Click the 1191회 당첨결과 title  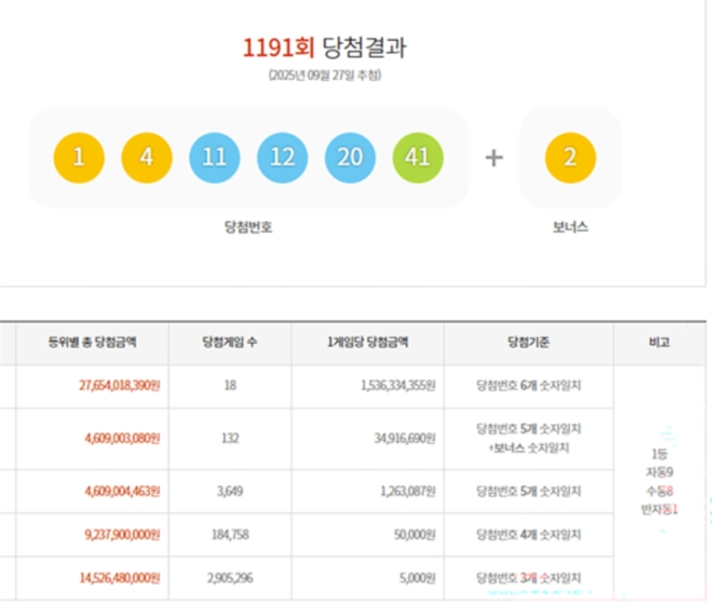pyautogui.click(x=324, y=47)
